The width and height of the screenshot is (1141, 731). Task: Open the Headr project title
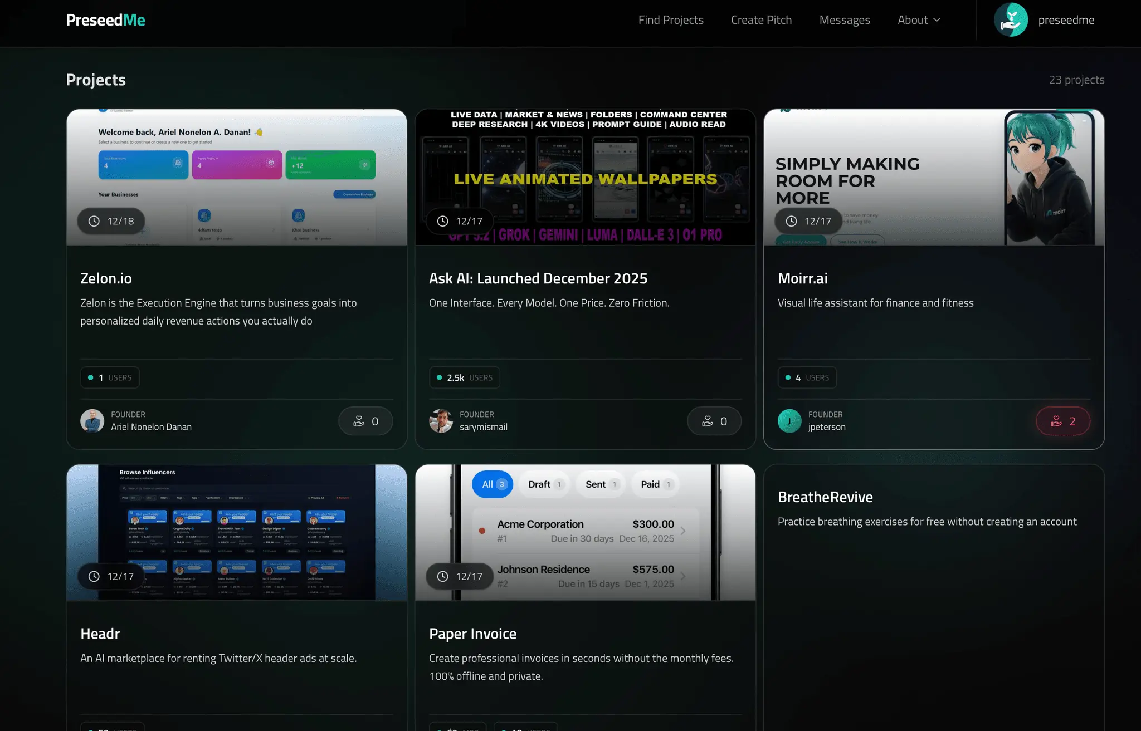point(100,634)
